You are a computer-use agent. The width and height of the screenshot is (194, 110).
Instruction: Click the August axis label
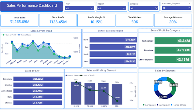(45, 62)
